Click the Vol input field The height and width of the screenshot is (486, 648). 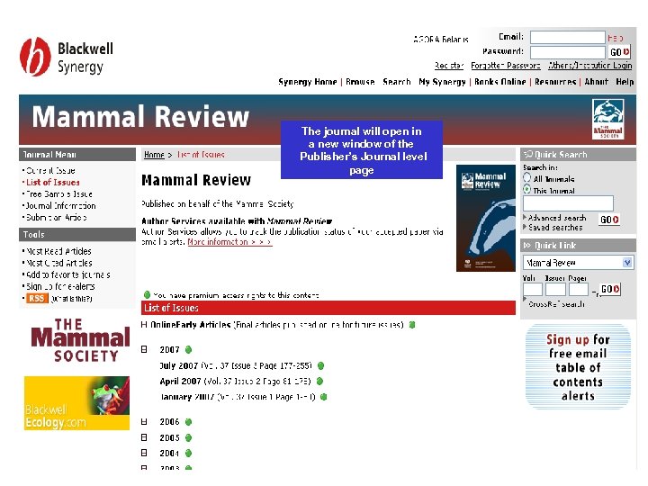[533, 289]
